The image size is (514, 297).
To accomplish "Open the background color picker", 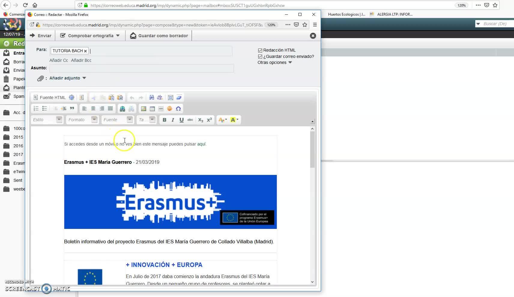I will [x=234, y=120].
